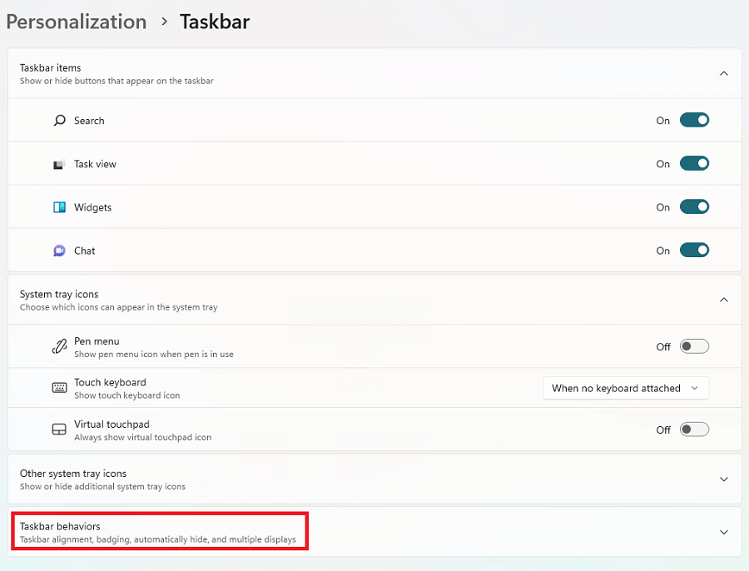The image size is (749, 571).
Task: Expand Taskbar behaviors chevron
Action: (724, 533)
